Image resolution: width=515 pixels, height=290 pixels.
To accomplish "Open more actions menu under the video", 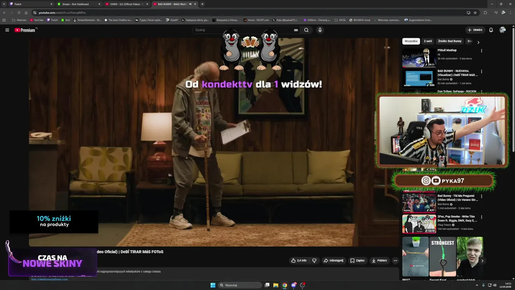I will [x=395, y=261].
